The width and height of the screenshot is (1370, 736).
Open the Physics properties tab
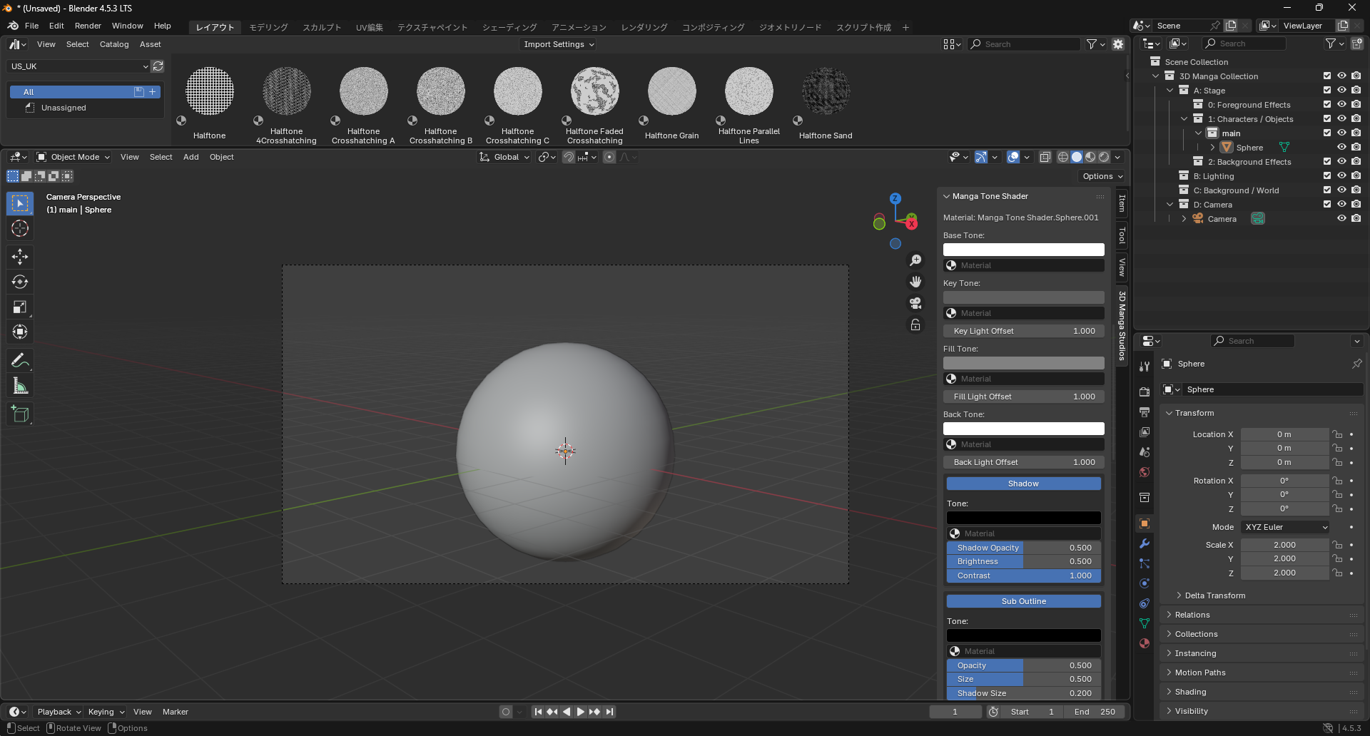(1145, 583)
